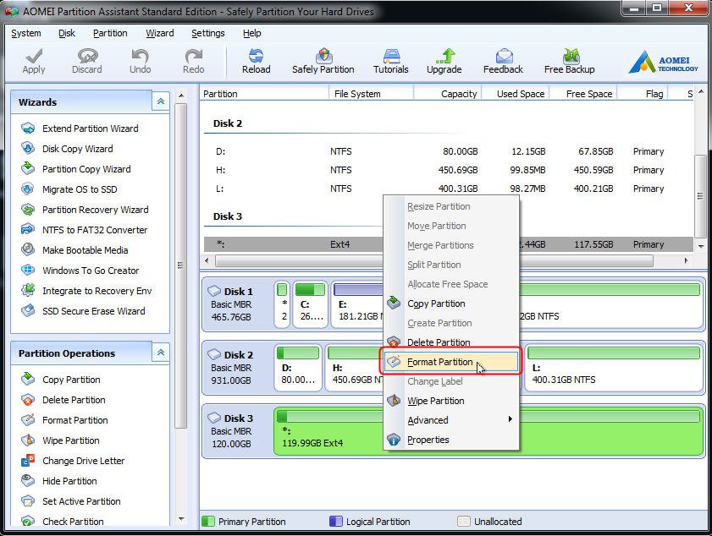Screen dimensions: 712x536
Task: Click the Undo arrow icon
Action: pyautogui.click(x=141, y=57)
